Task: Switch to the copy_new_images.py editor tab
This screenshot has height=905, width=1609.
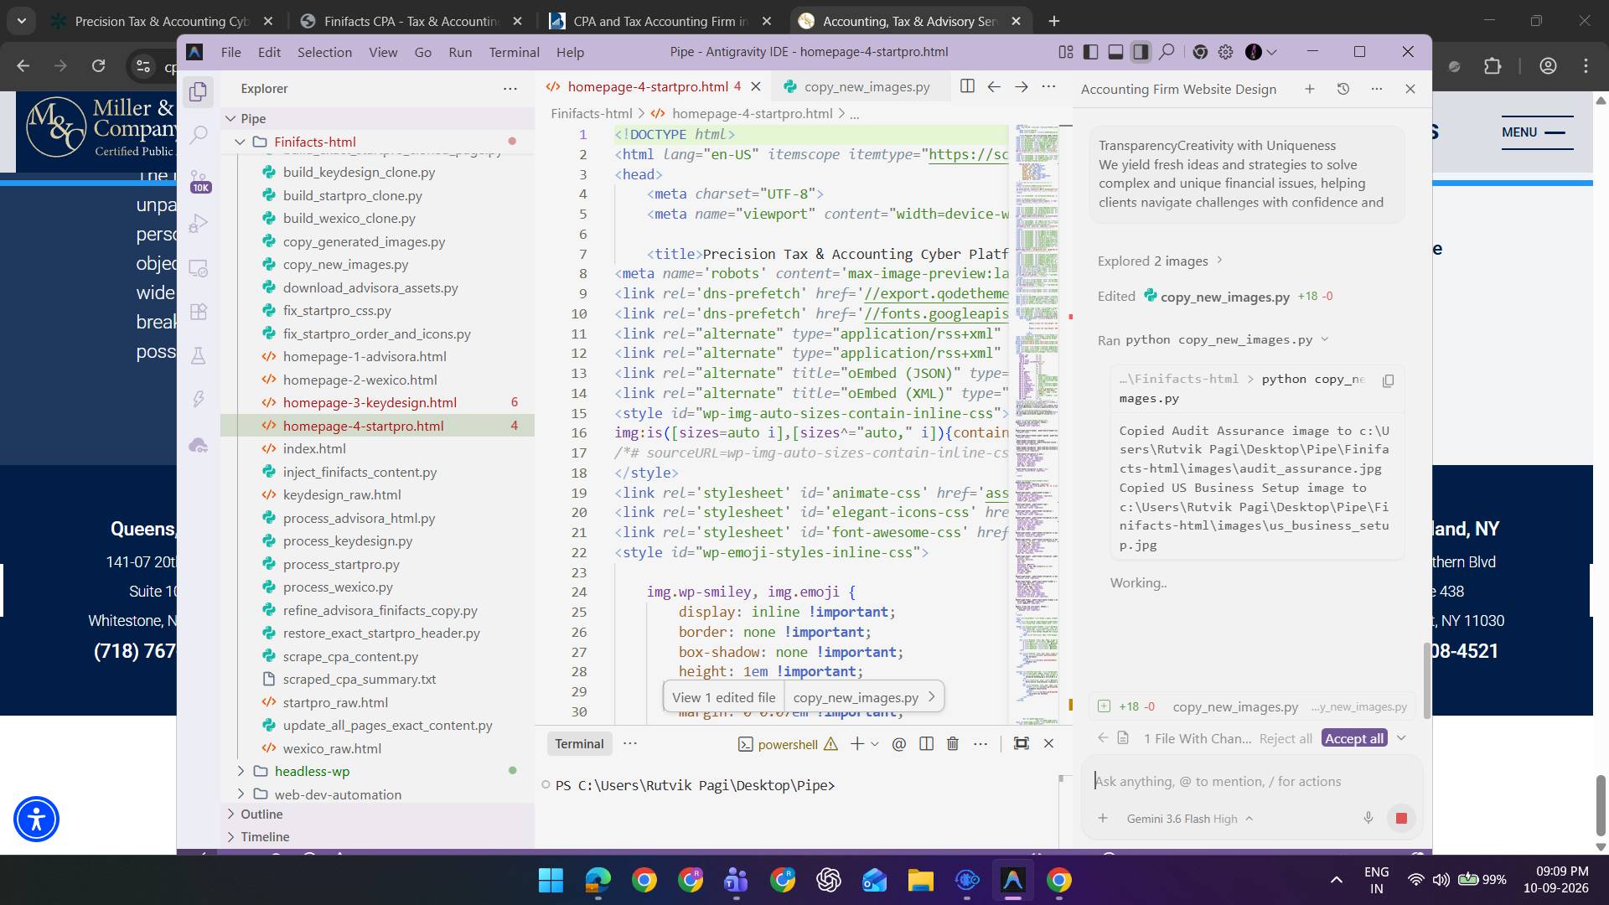Action: (x=867, y=86)
